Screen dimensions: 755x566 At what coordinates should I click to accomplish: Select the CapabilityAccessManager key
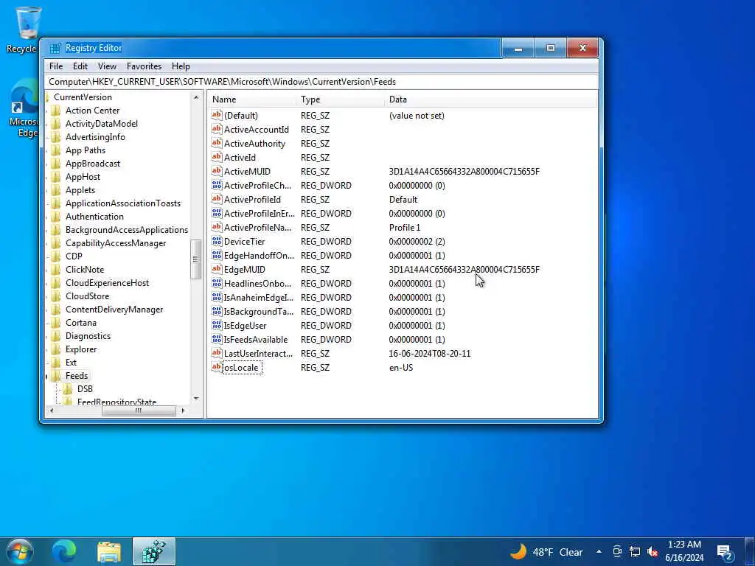[x=116, y=243]
